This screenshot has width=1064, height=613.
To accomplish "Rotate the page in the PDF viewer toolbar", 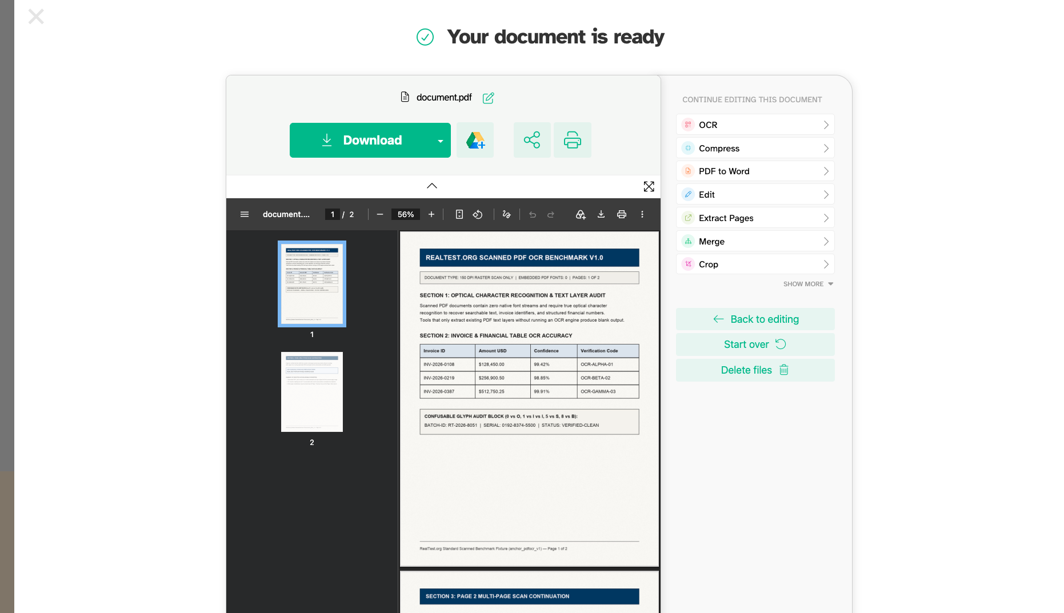I will [x=478, y=214].
